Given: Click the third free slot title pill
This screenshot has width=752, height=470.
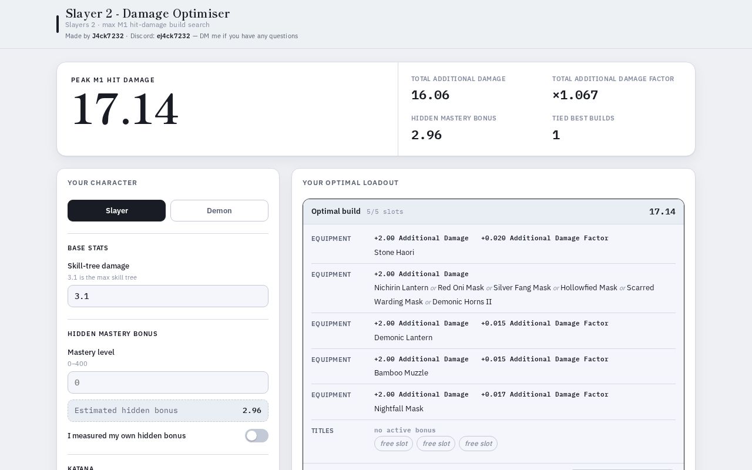Looking at the screenshot, I should 478,444.
